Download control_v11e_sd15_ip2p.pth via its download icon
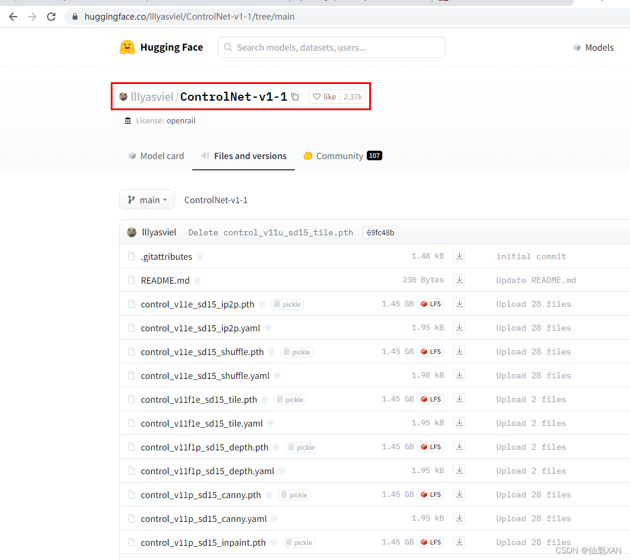Image resolution: width=630 pixels, height=560 pixels. 459,303
